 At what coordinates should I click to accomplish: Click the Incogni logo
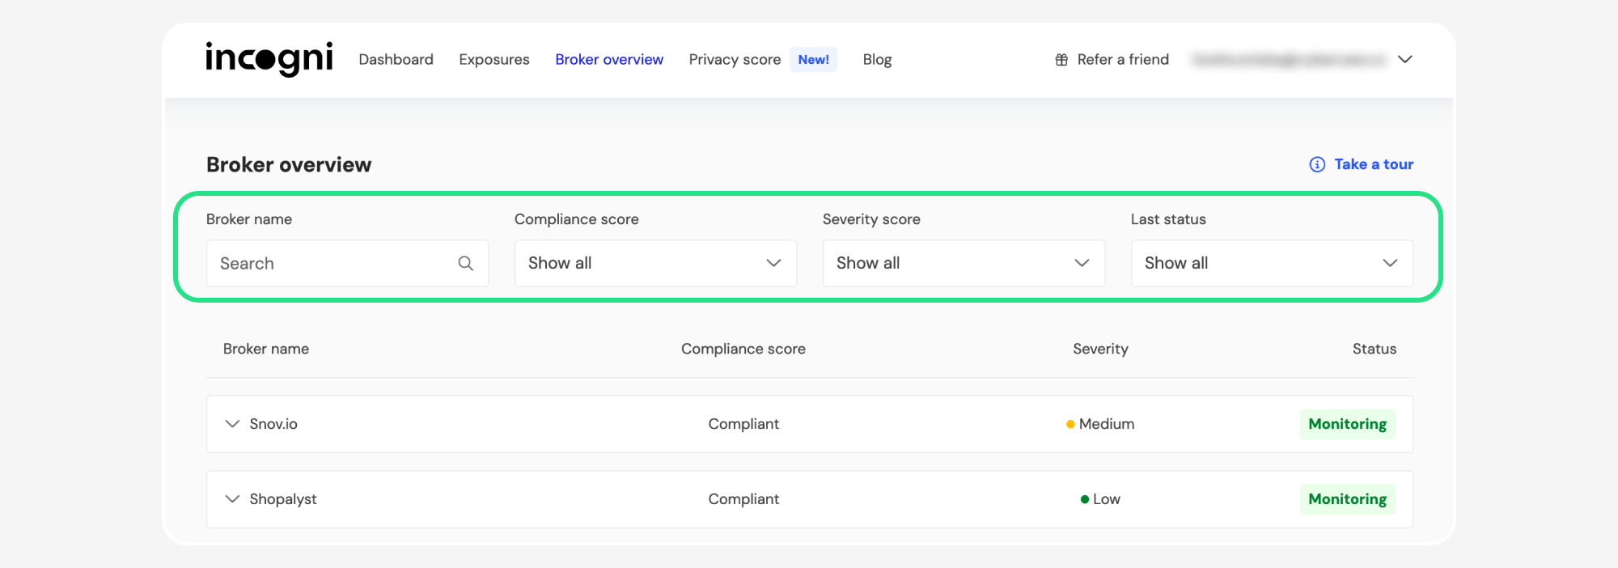[269, 59]
